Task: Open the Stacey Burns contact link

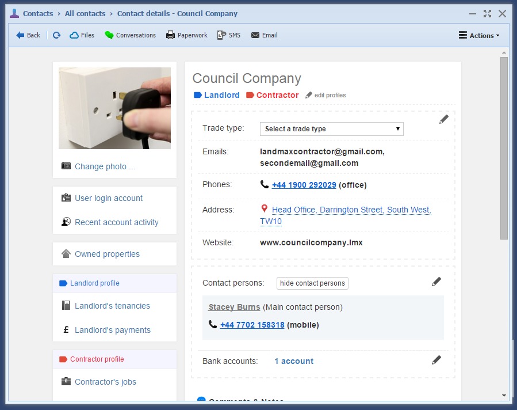Action: pyautogui.click(x=234, y=307)
